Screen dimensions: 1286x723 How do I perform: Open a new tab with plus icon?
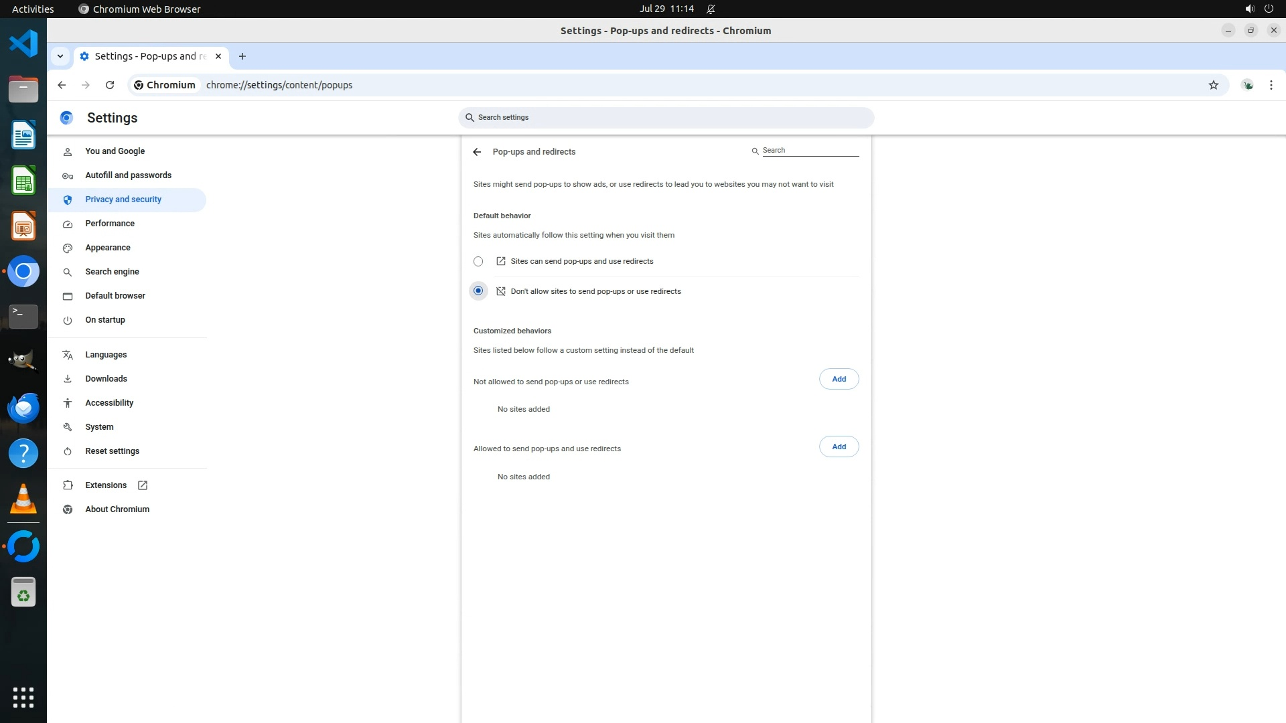(242, 56)
